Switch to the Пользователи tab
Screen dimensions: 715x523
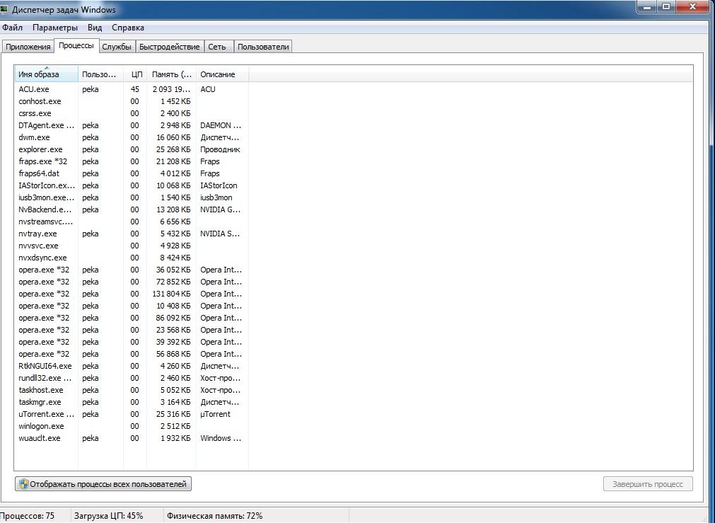pyautogui.click(x=263, y=47)
